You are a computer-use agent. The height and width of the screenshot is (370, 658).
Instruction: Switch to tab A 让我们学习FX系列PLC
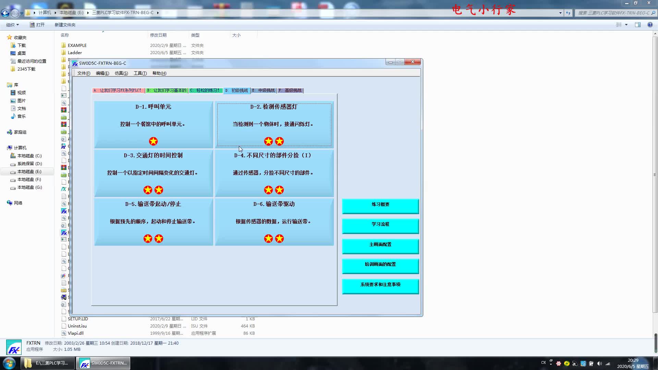point(118,90)
